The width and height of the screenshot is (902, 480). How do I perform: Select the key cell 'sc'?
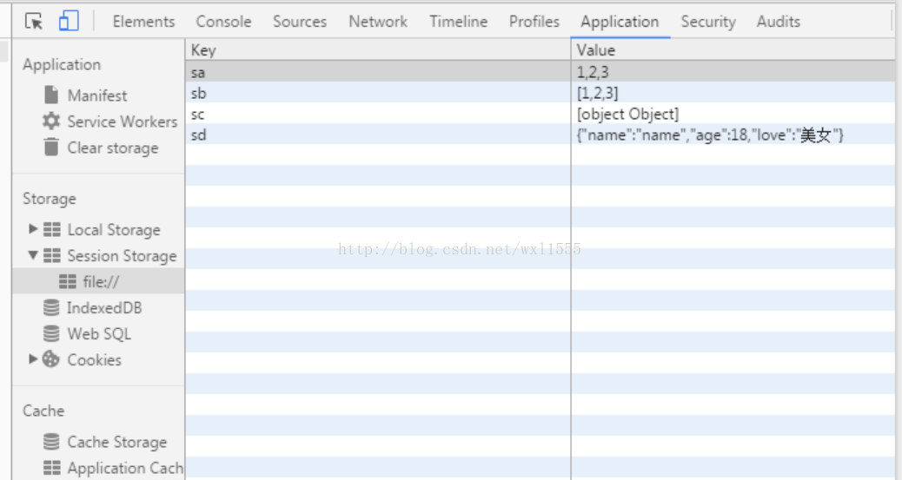coord(378,113)
